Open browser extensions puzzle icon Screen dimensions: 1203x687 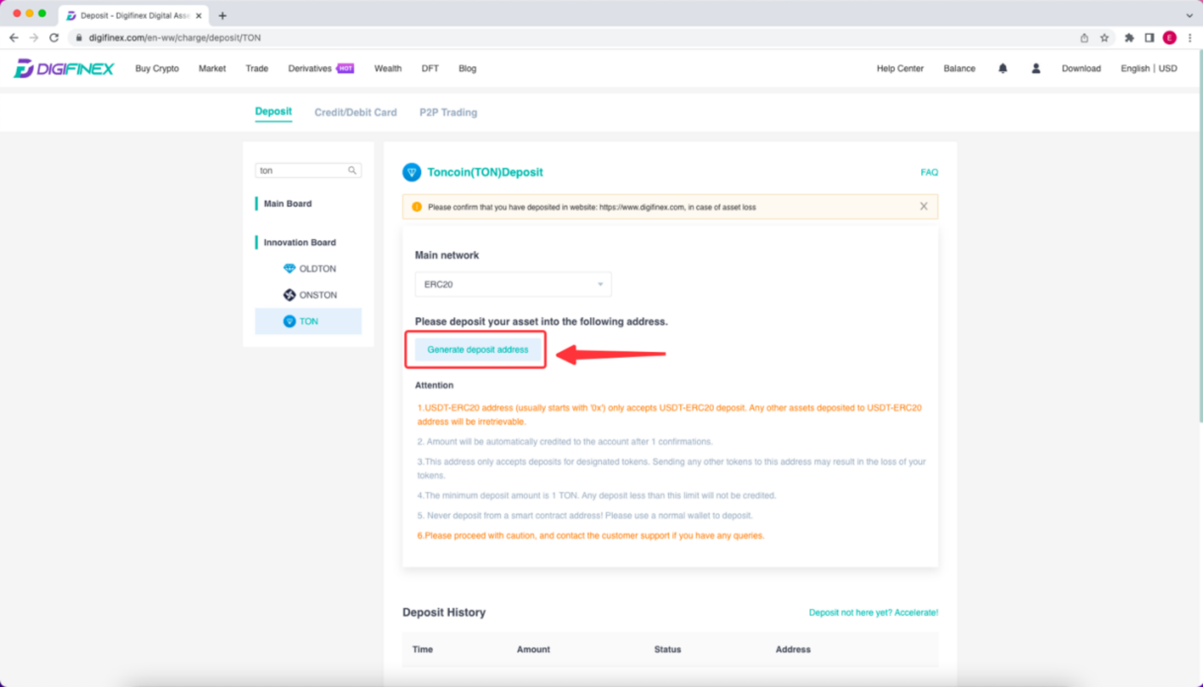point(1129,38)
